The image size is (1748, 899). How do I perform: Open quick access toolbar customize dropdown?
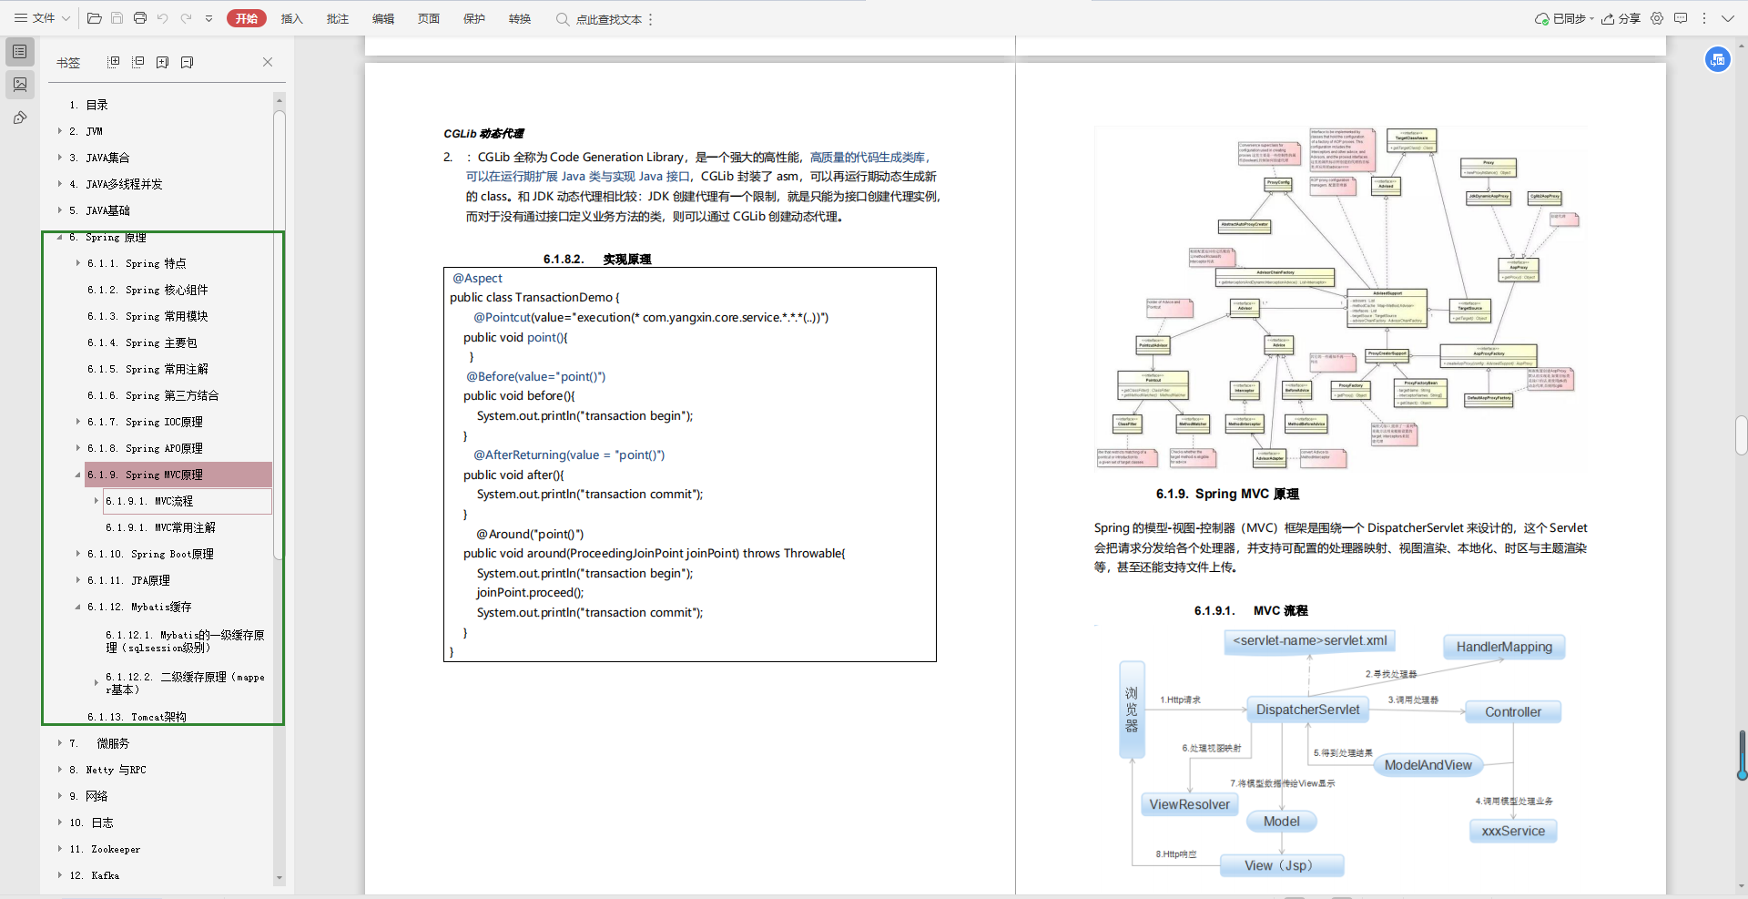click(x=208, y=18)
